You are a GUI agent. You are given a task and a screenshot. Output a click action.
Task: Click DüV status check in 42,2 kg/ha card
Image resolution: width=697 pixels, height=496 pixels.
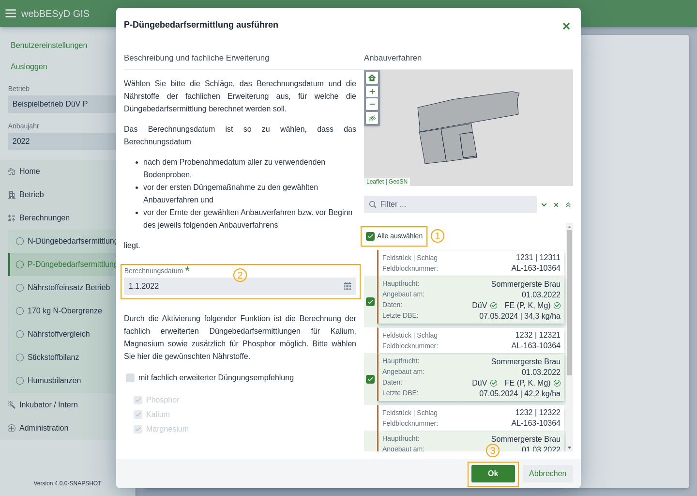(x=494, y=383)
